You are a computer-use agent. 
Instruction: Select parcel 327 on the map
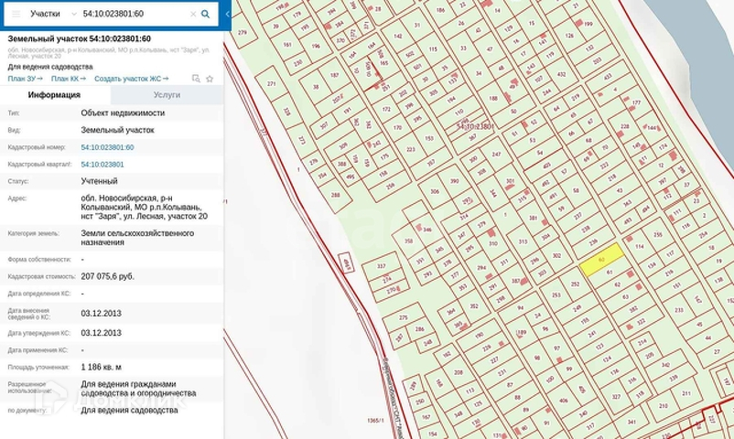click(x=383, y=267)
